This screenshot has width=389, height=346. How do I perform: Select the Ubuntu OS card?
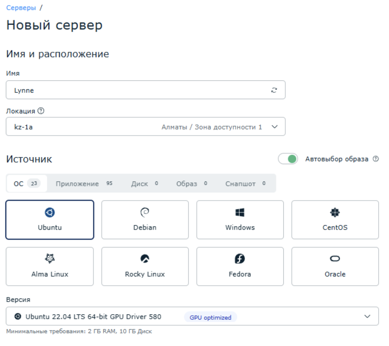50,220
